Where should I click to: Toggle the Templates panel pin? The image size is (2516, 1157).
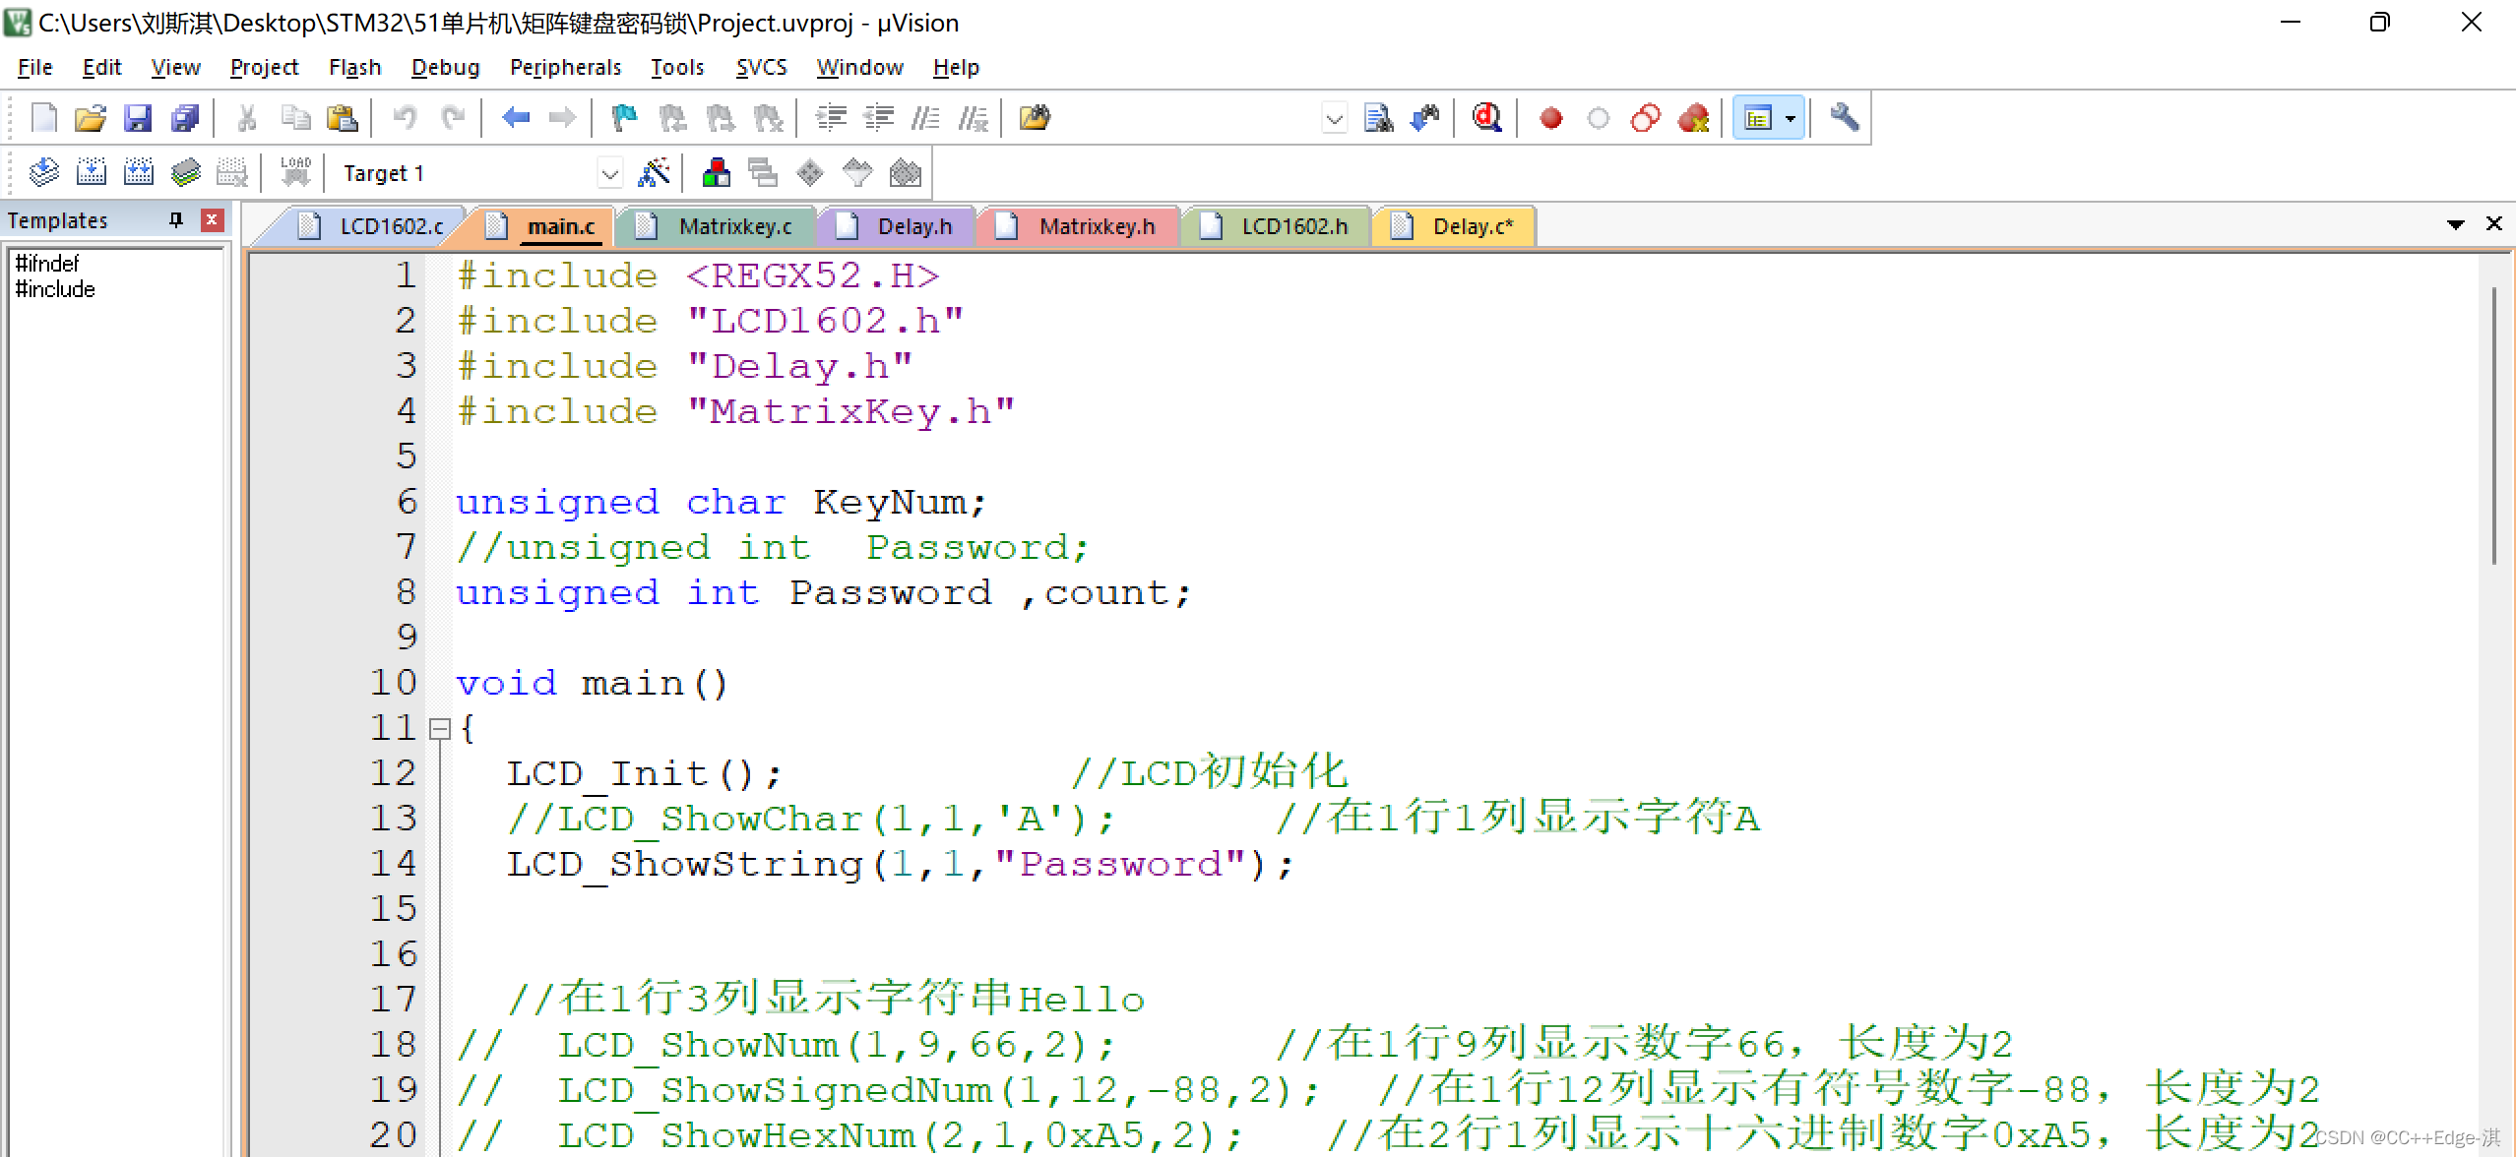pyautogui.click(x=176, y=219)
